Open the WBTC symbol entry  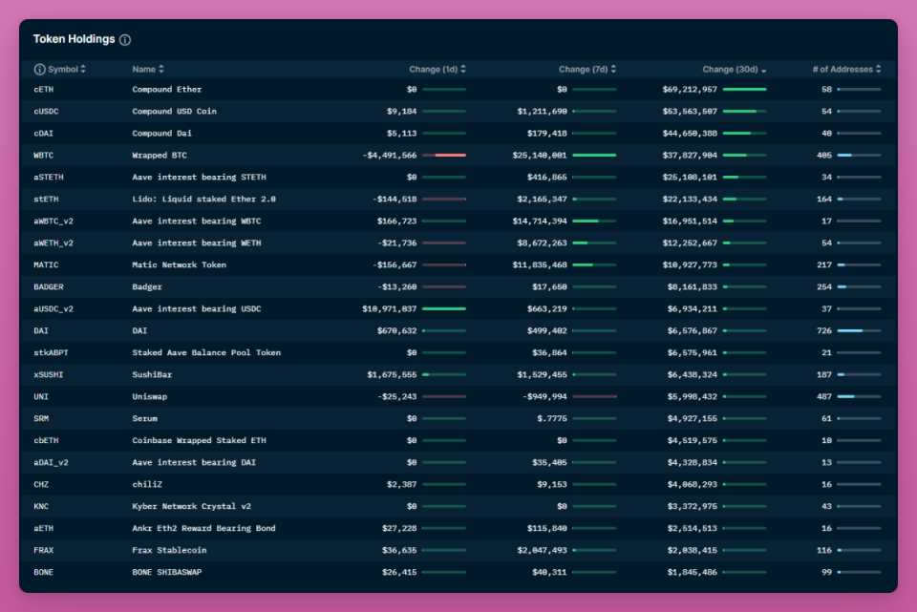44,155
